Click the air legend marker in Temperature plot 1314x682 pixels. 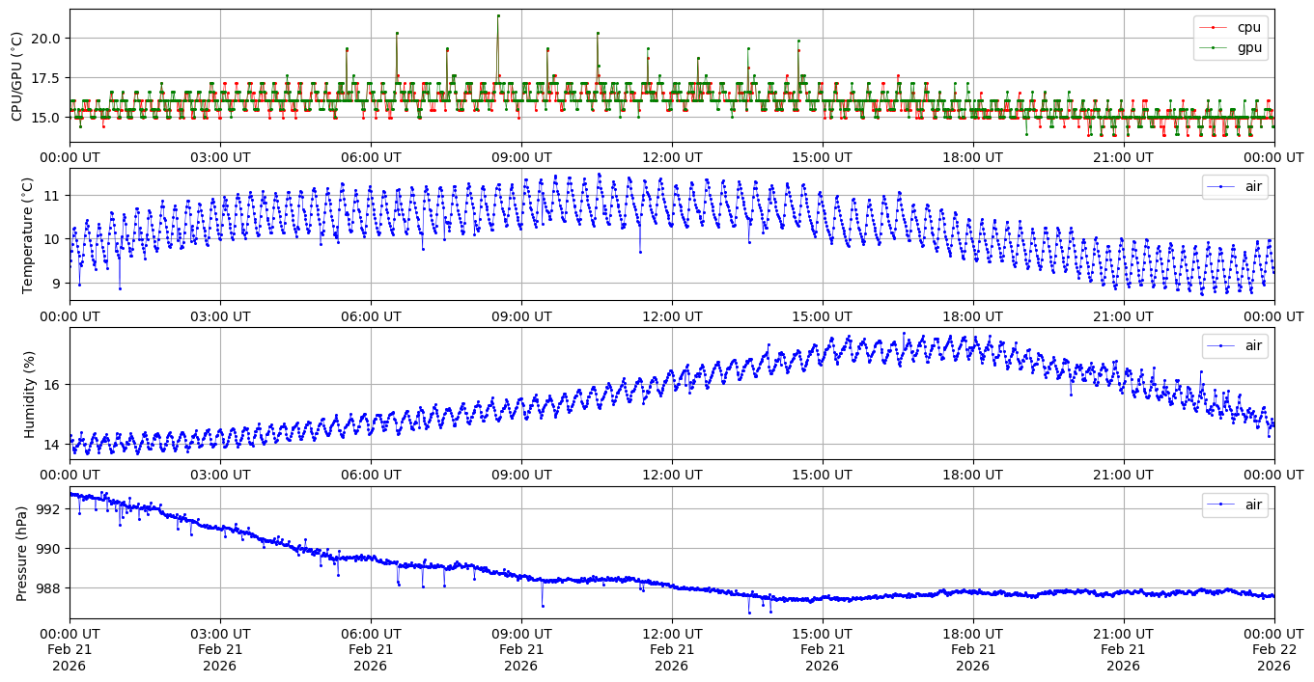click(x=1222, y=187)
